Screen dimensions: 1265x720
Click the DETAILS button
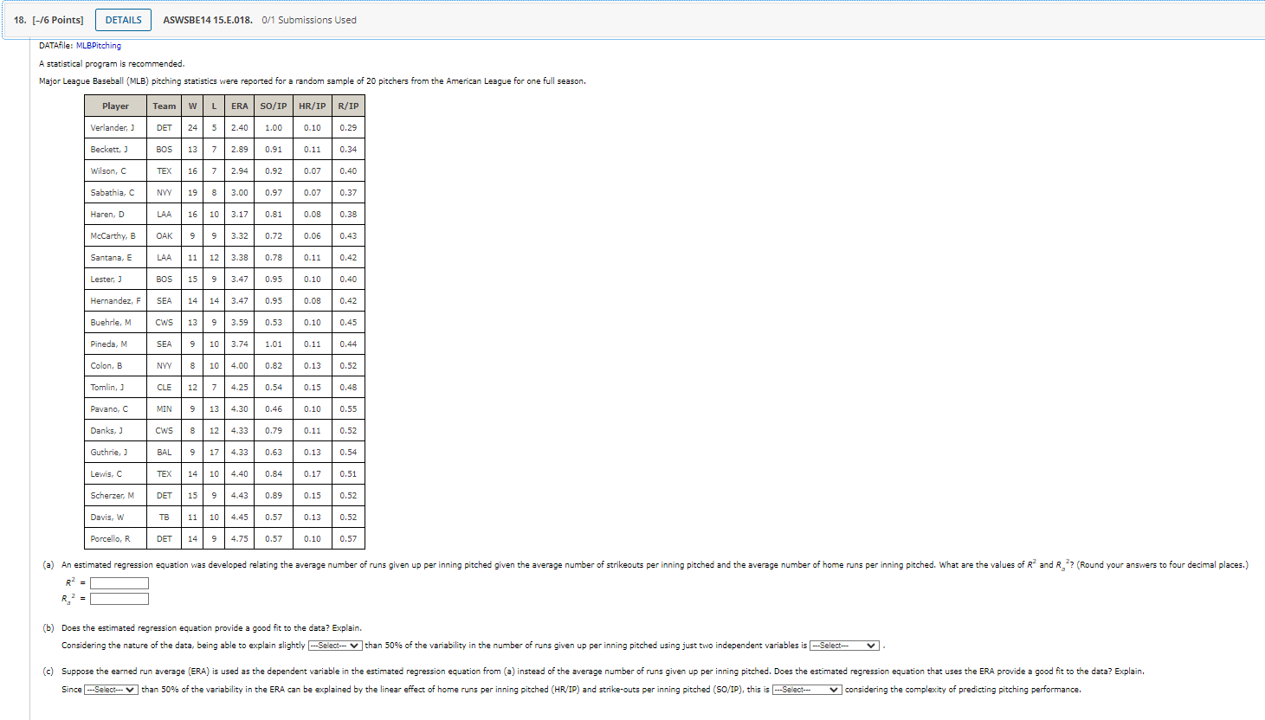[123, 20]
